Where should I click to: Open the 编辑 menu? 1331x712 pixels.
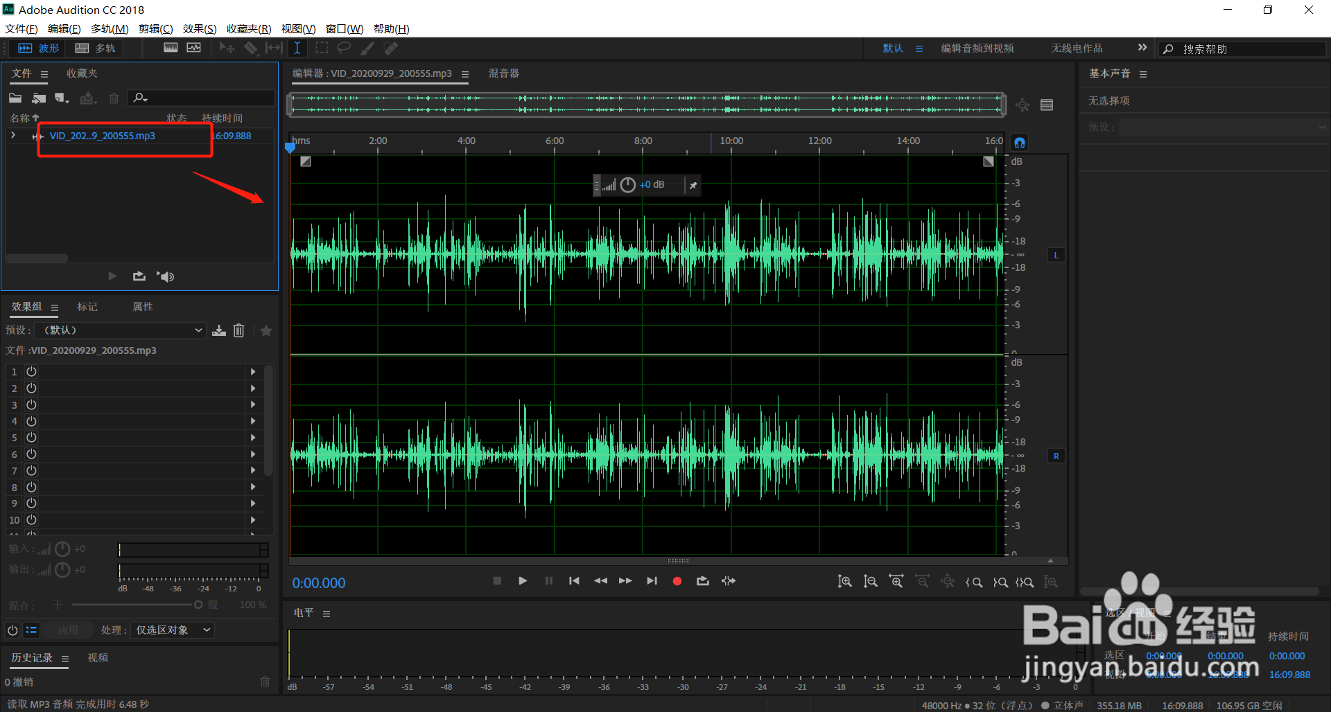(64, 29)
